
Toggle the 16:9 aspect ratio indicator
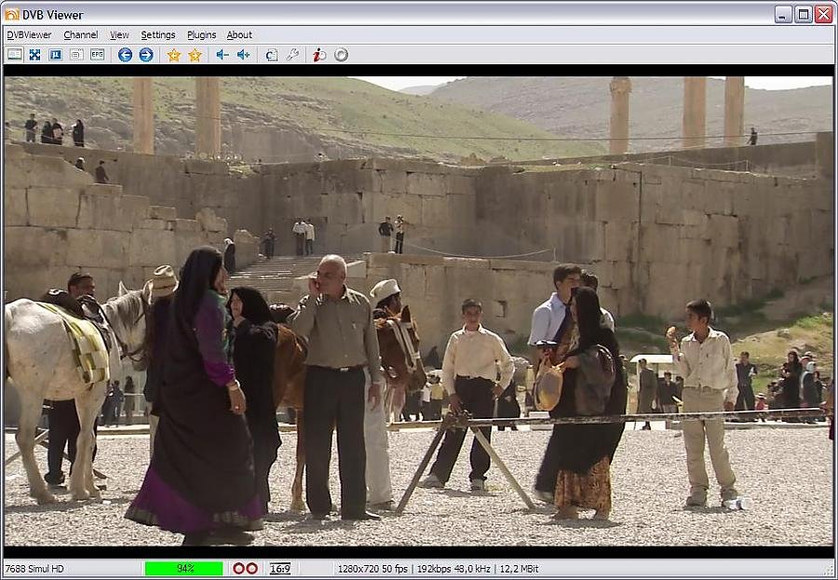click(279, 569)
